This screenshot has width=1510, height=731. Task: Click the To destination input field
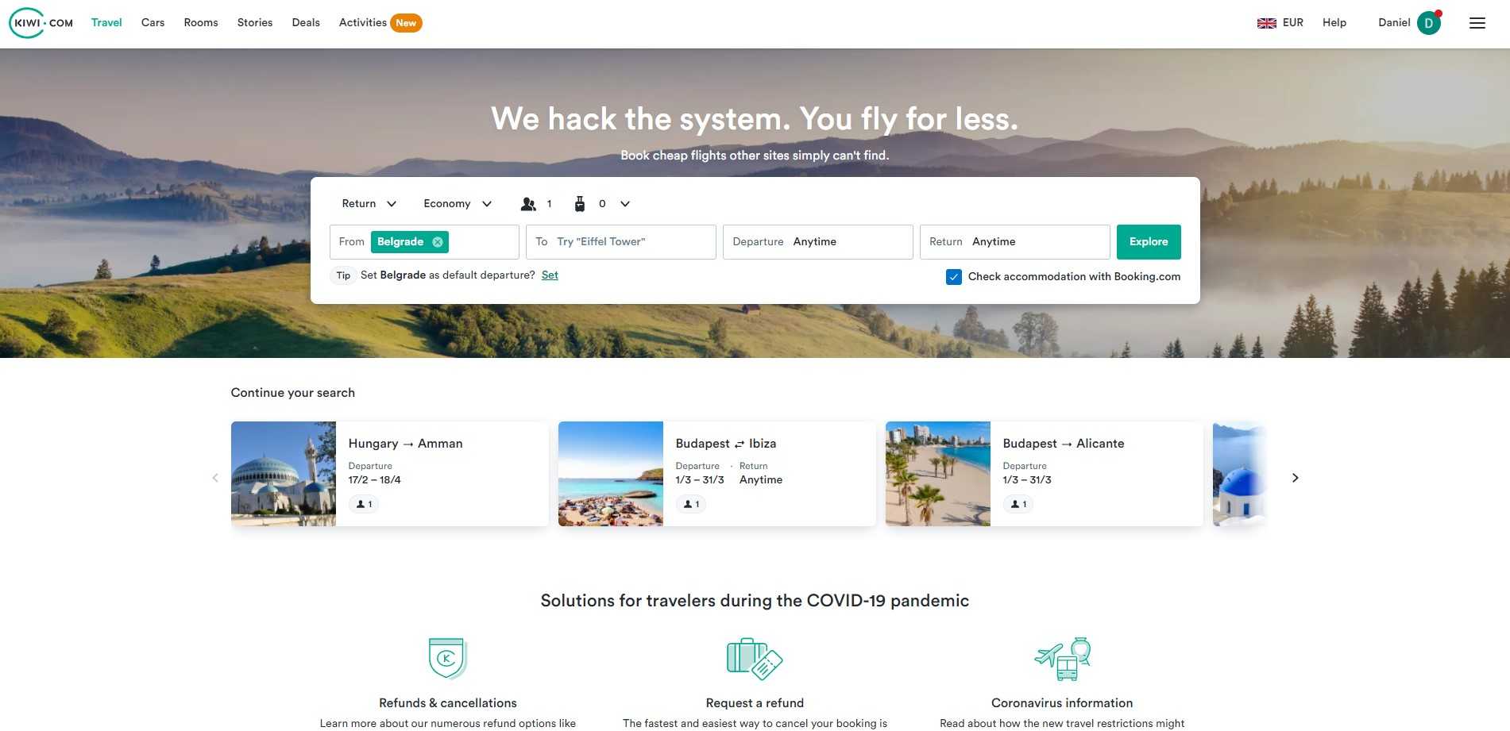click(621, 242)
